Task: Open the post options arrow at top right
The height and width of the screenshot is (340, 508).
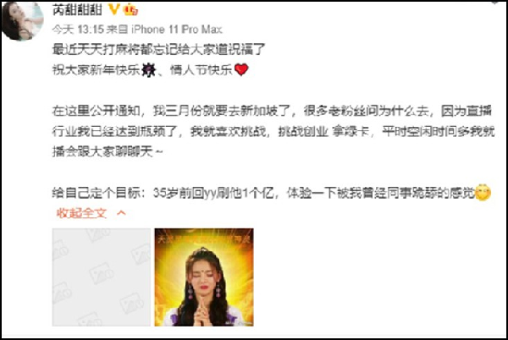Action: (494, 2)
